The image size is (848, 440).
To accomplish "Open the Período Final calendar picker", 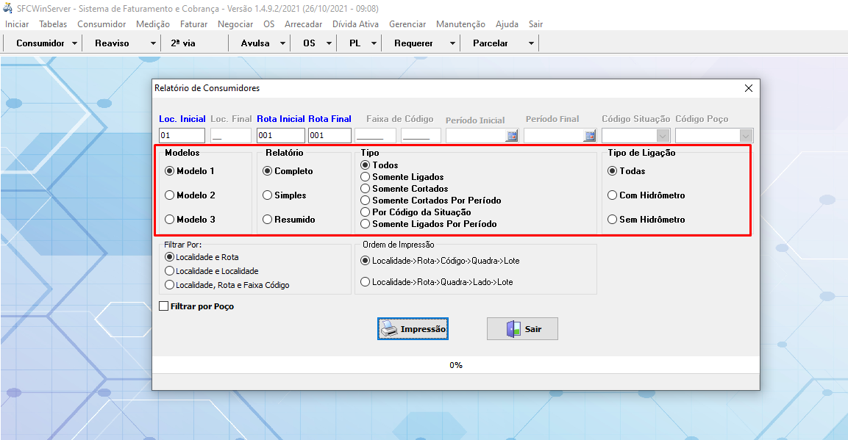I will [589, 136].
